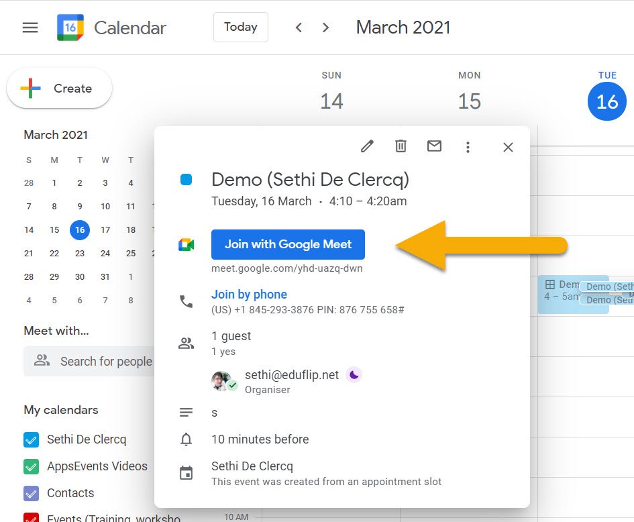Image resolution: width=634 pixels, height=522 pixels.
Task: Click the Search for people field
Action: point(89,361)
